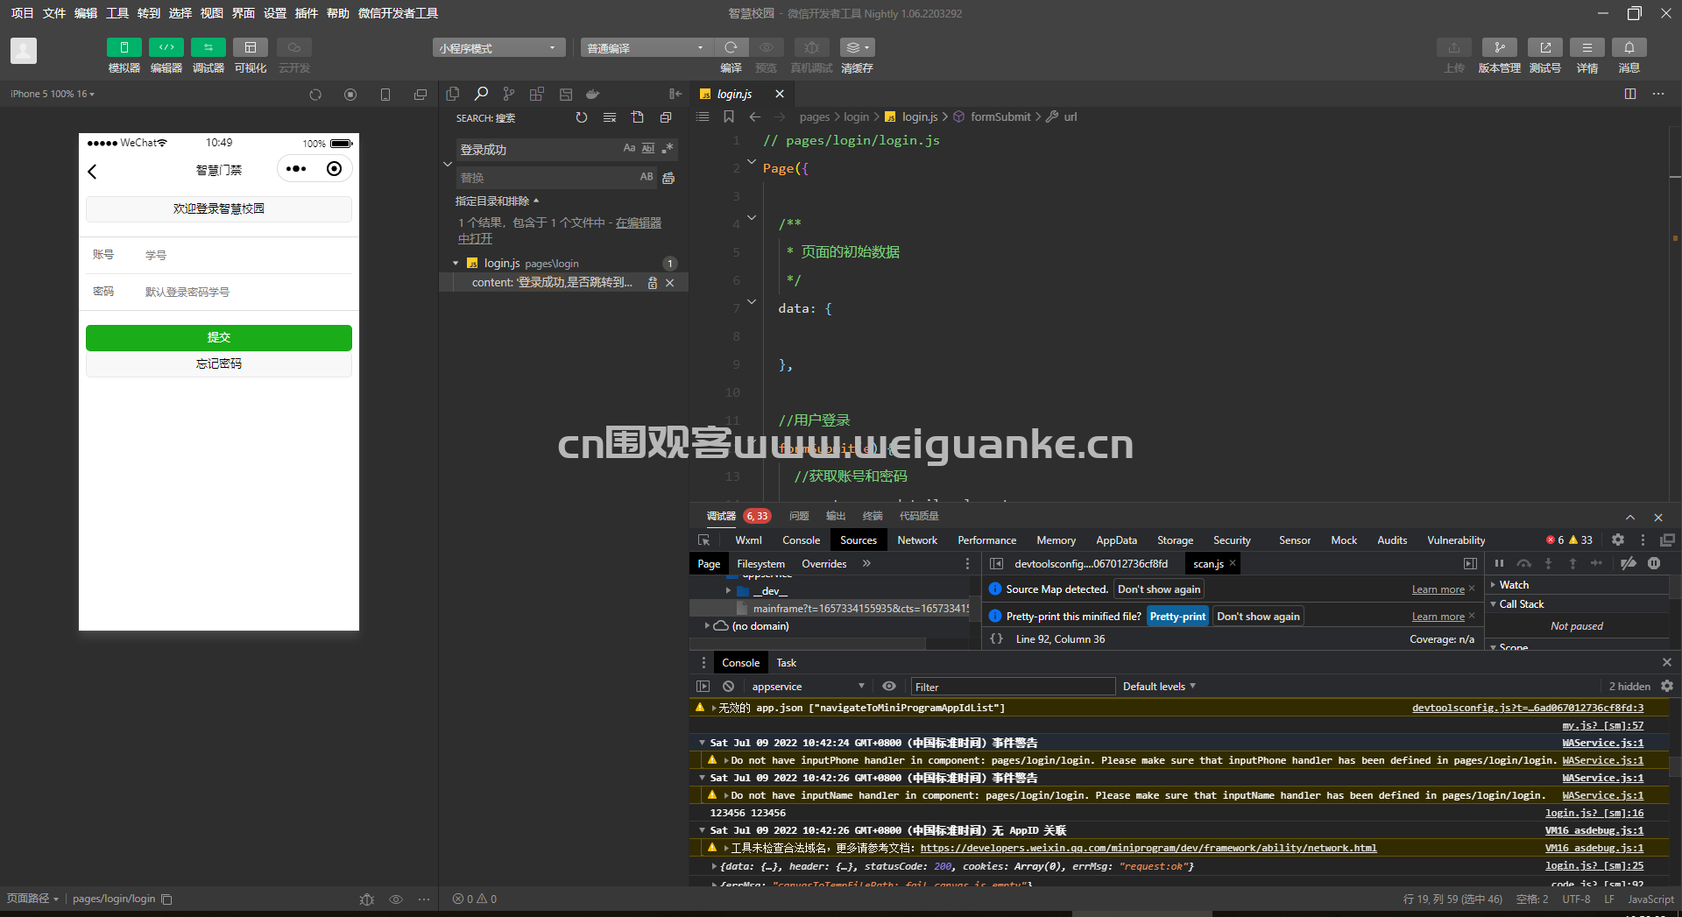Click the green 提交 button in simulator

click(x=219, y=337)
